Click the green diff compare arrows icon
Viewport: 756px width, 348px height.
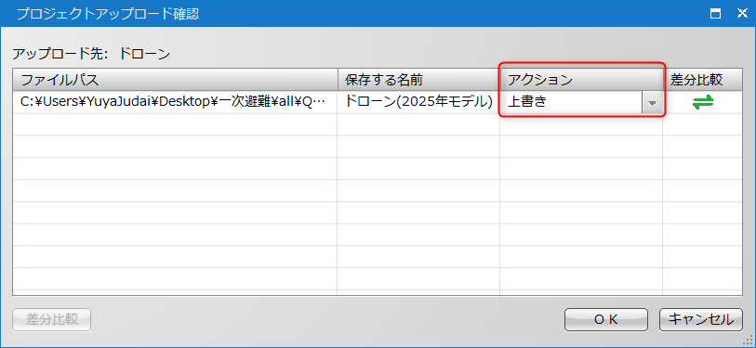coord(702,102)
